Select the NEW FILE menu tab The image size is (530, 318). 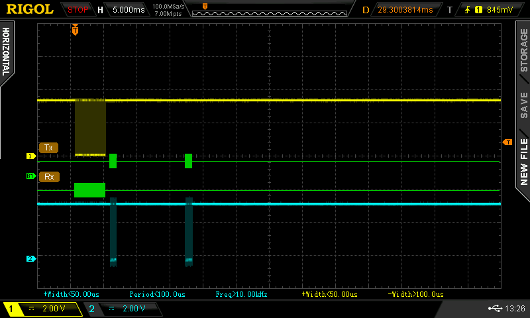pos(523,162)
